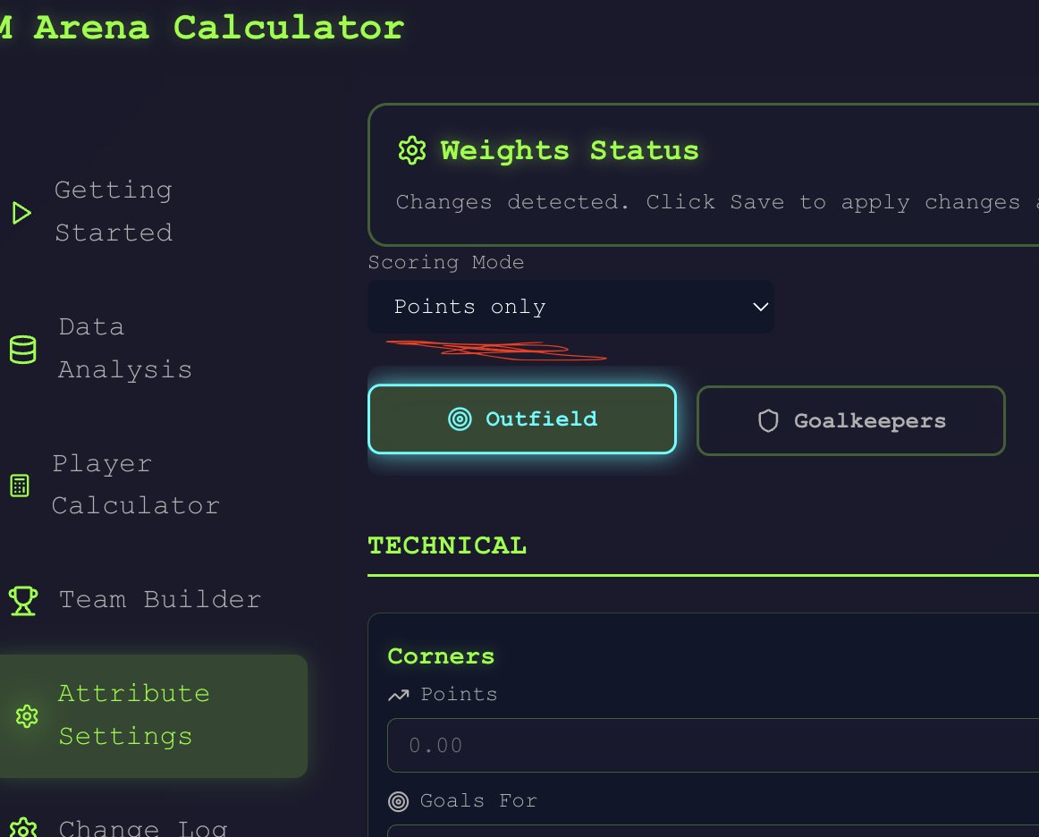1039x837 pixels.
Task: Click the Getting Started play triangle icon
Action: [21, 213]
